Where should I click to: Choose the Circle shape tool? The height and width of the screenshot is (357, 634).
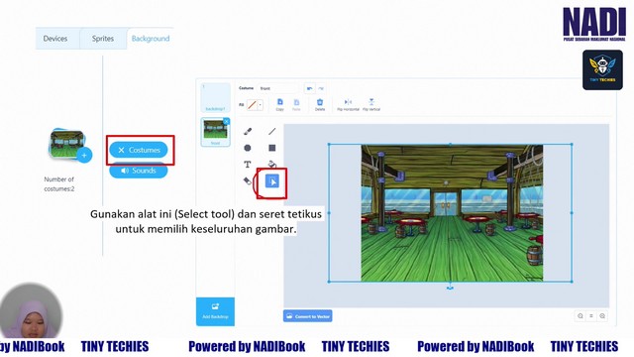tap(248, 148)
